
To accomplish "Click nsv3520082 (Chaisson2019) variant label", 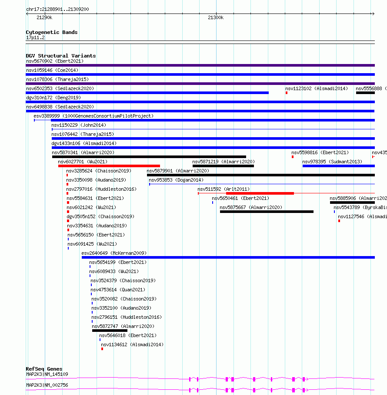I will point(124,299).
